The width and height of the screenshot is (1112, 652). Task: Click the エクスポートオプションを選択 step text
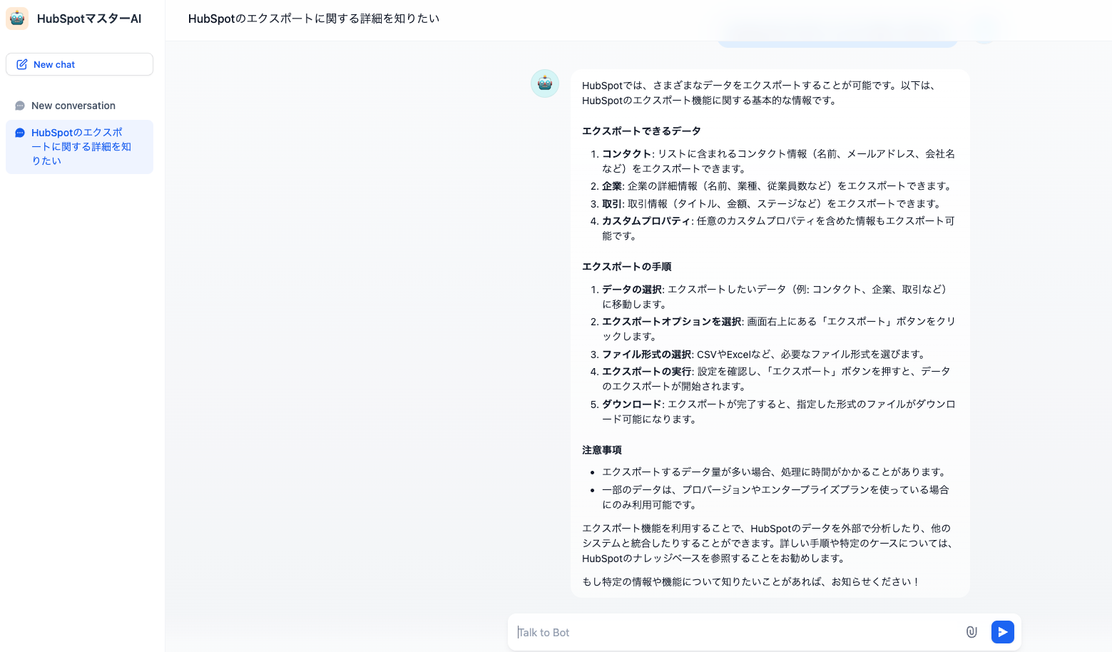[x=778, y=329]
